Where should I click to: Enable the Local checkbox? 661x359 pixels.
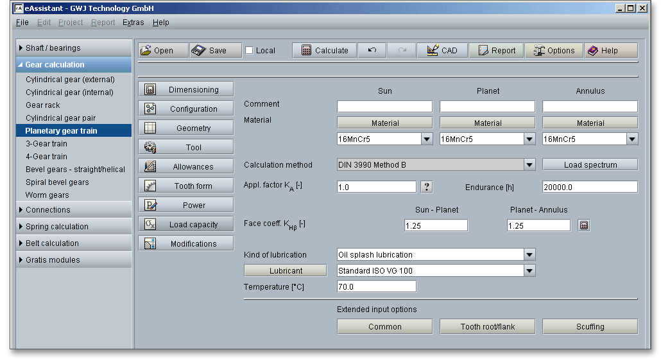(x=250, y=51)
